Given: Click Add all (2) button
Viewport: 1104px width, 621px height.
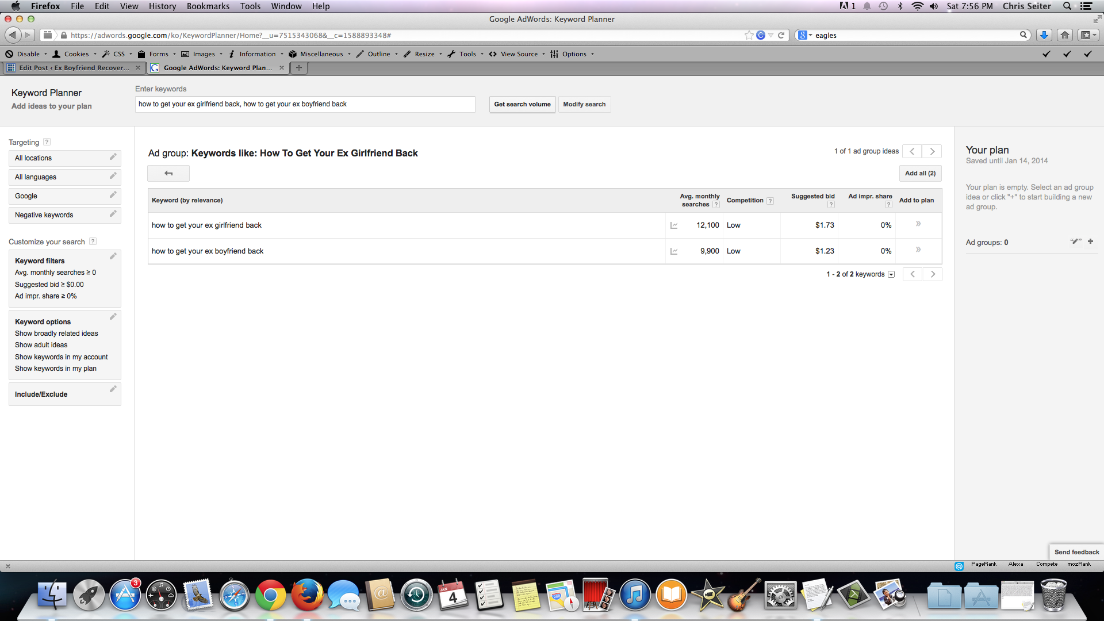Looking at the screenshot, I should (x=920, y=173).
